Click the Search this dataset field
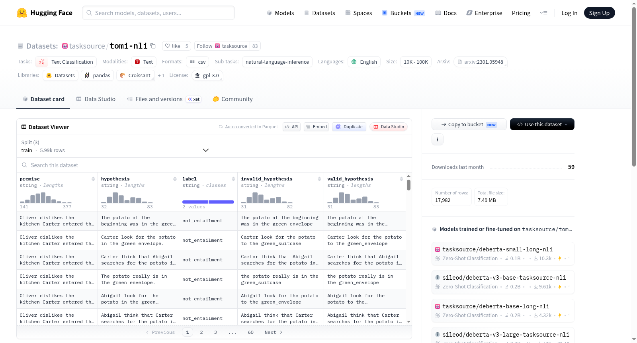 click(x=214, y=165)
